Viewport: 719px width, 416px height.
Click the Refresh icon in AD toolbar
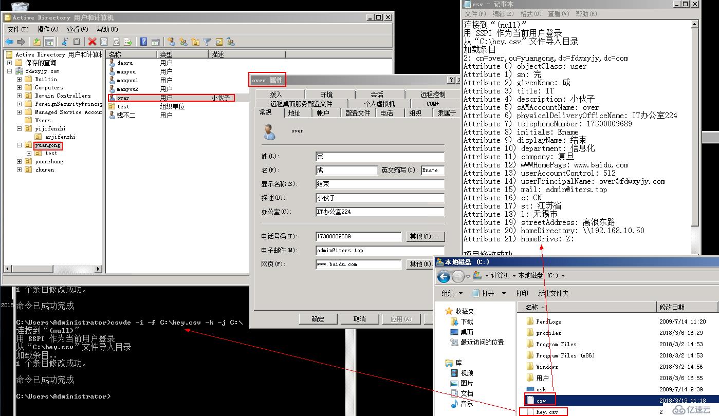[x=116, y=42]
